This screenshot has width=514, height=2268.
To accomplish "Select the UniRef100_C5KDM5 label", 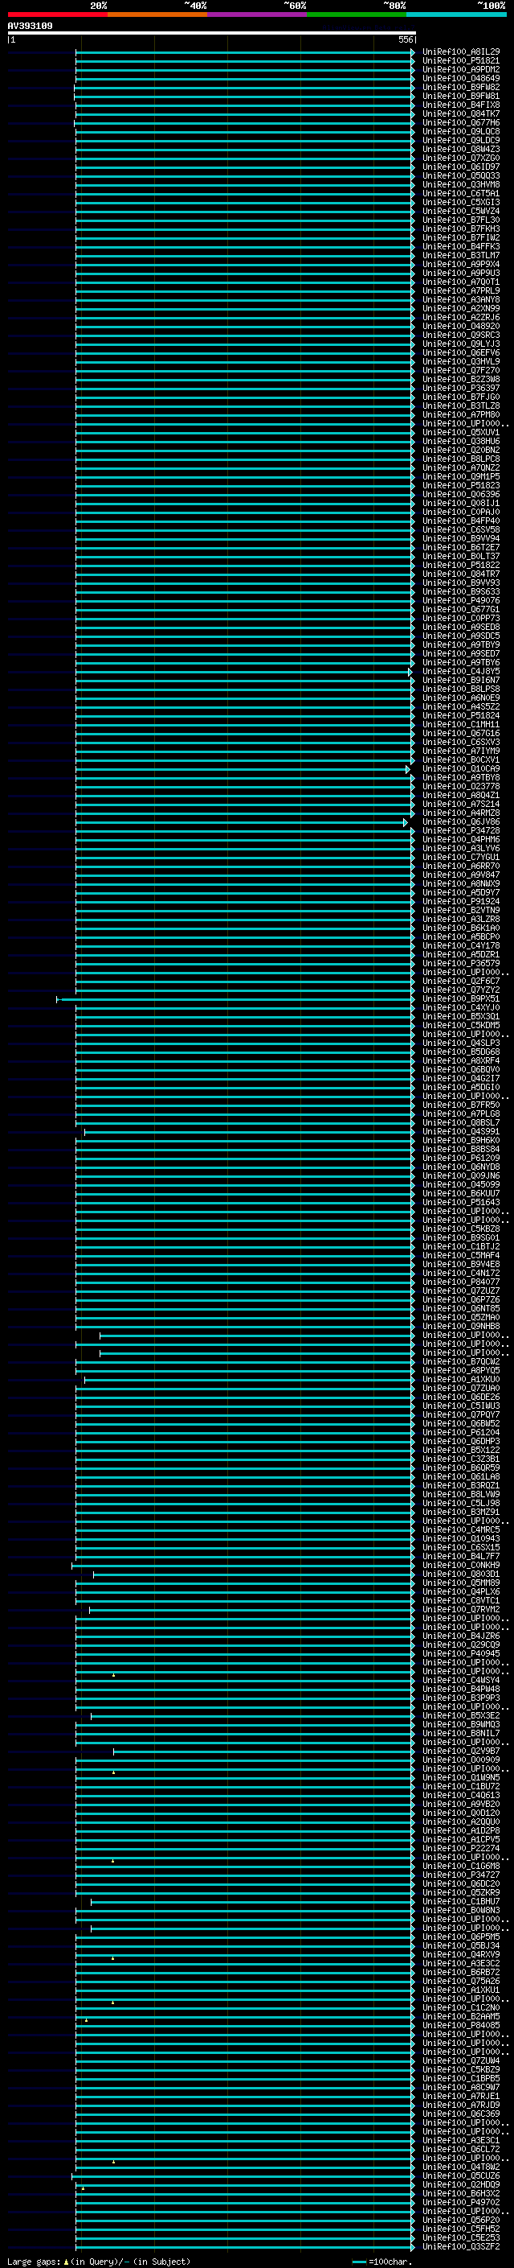I will pos(460,1025).
